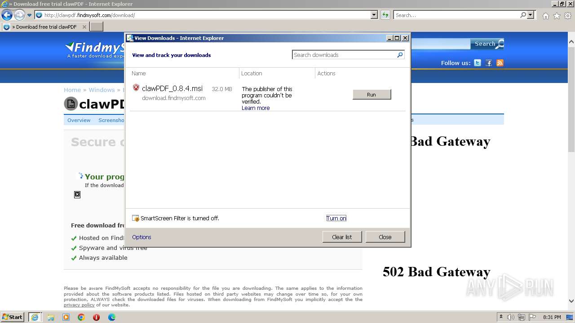Launch Edge from taskbar

pos(111,317)
